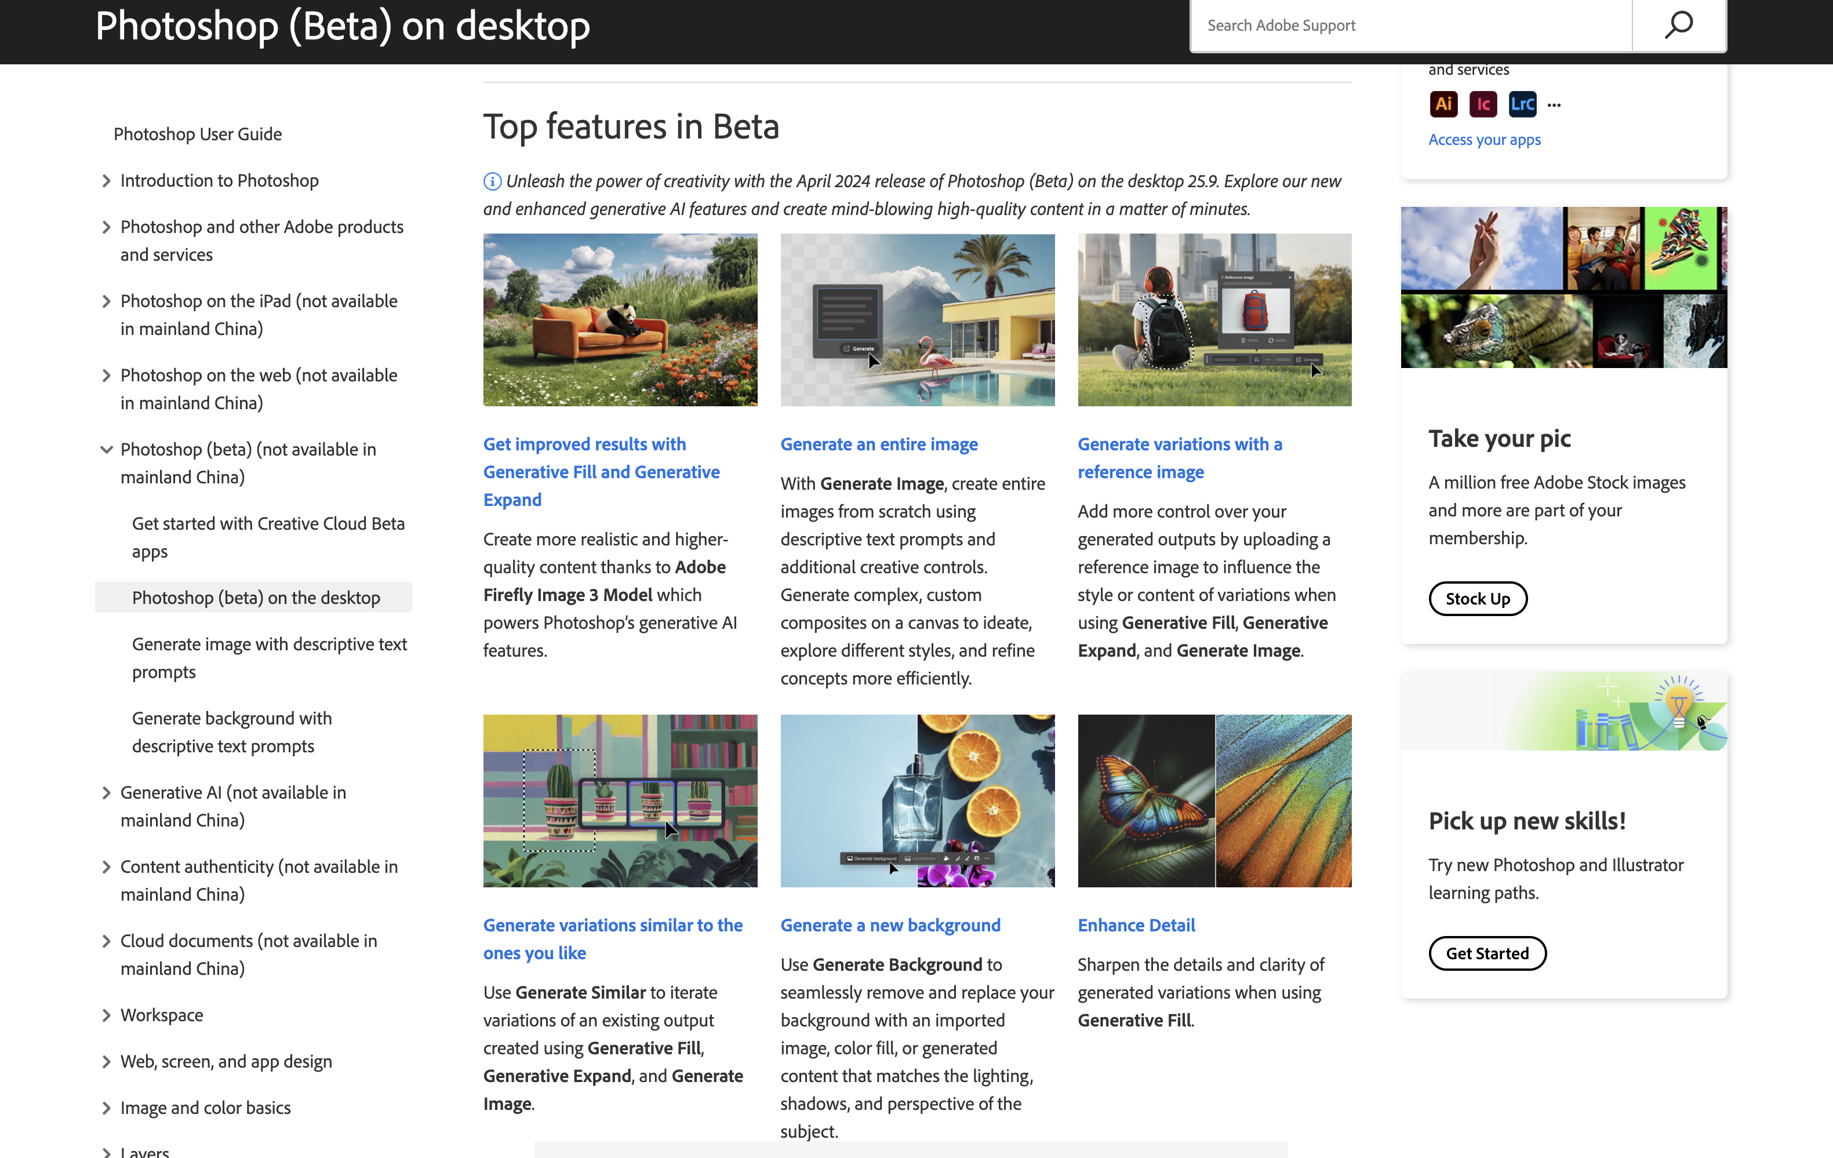This screenshot has height=1158, width=1833.
Task: Open Generate background with descriptive text prompts
Action: click(x=232, y=733)
